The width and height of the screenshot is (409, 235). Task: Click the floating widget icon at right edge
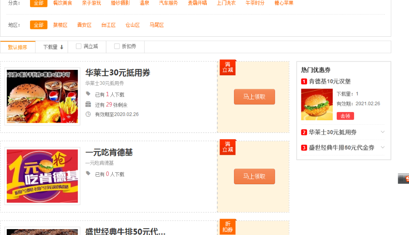pyautogui.click(x=404, y=178)
